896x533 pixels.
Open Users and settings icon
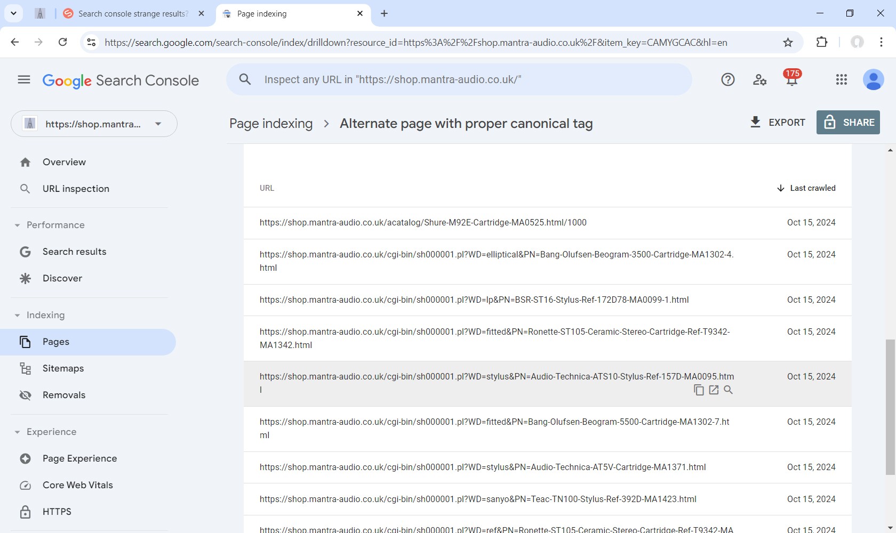tap(759, 80)
